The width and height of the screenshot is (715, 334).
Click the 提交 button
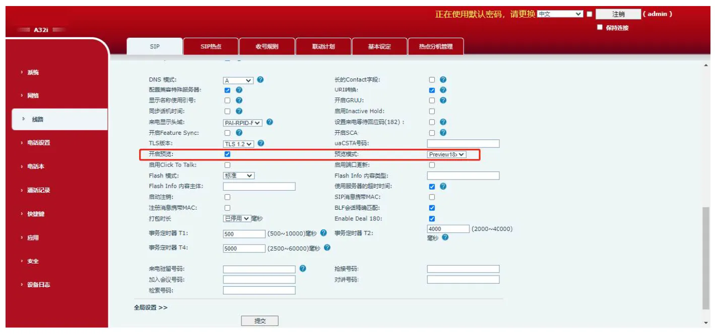tap(261, 320)
